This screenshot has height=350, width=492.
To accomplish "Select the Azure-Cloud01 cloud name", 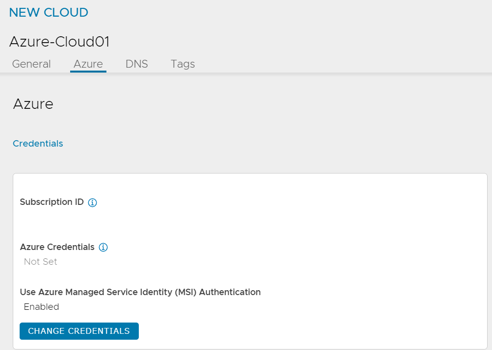I will click(x=59, y=42).
